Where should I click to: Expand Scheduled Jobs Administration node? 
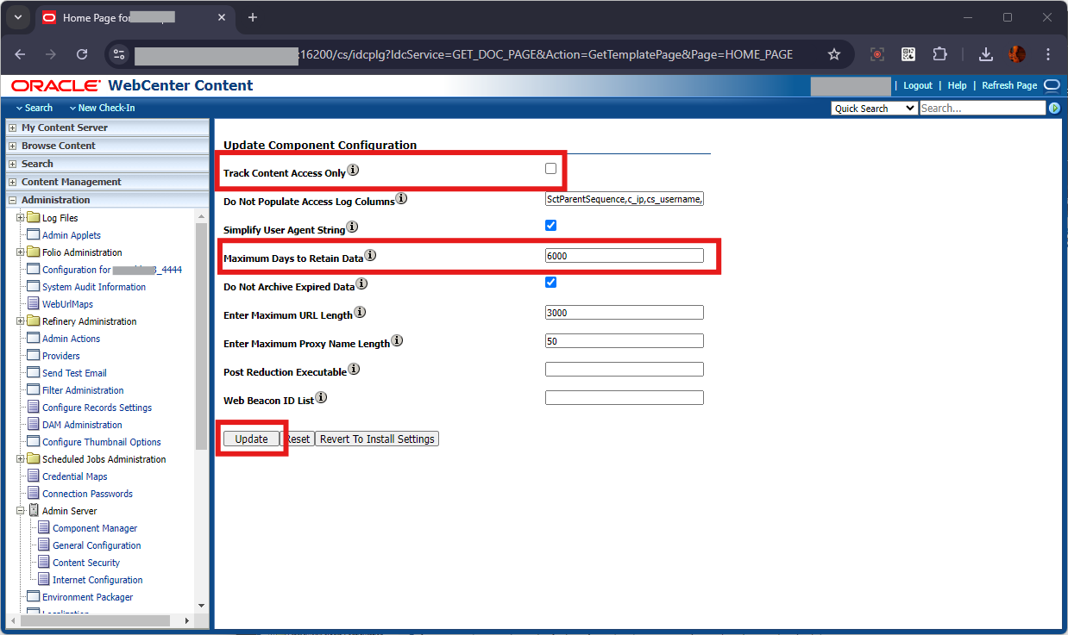21,458
